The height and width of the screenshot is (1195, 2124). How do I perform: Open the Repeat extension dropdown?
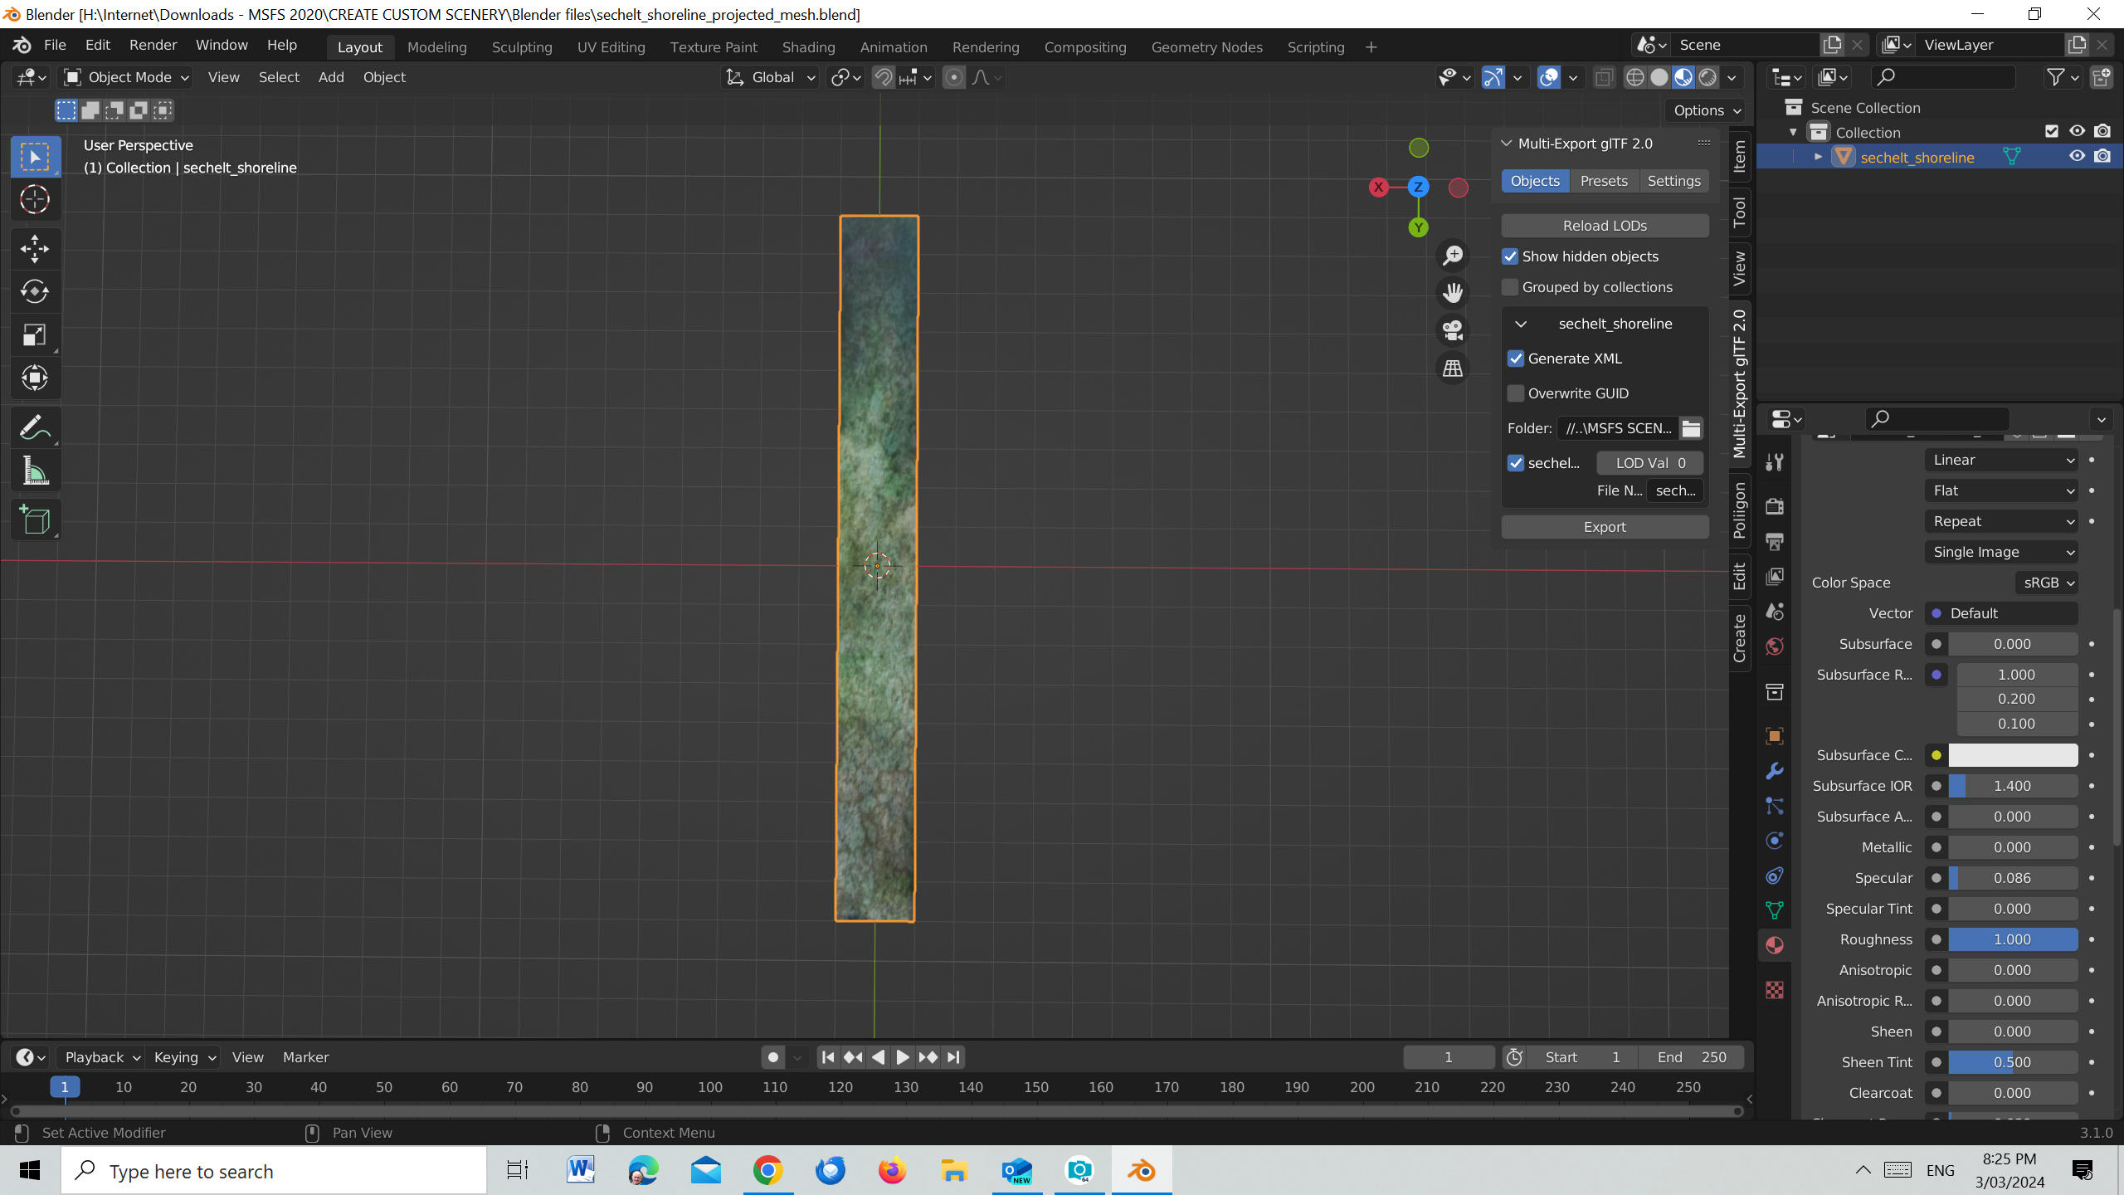[x=2001, y=521]
